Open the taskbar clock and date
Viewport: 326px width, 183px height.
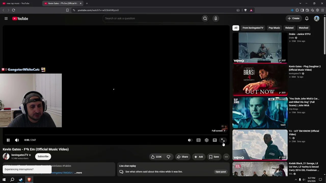[x=311, y=179]
